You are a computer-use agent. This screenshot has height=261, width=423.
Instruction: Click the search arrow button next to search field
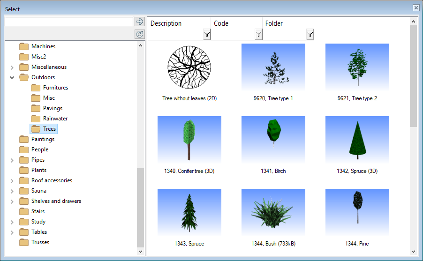[x=139, y=22]
